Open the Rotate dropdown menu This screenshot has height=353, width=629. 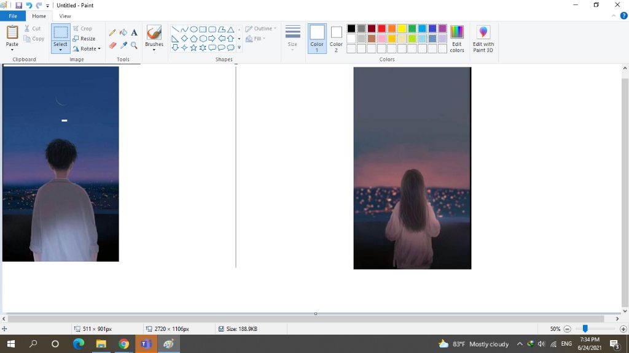[x=87, y=49]
